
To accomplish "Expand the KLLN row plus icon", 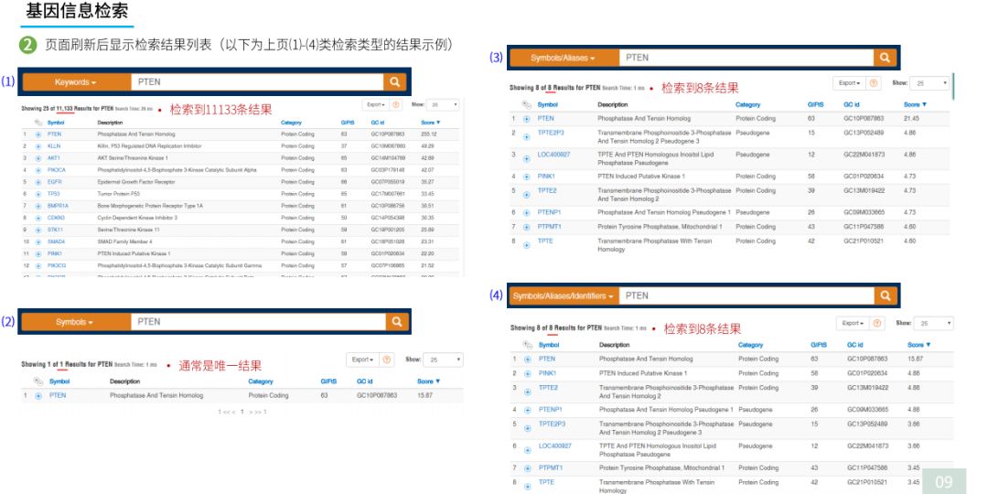I will 38,146.
